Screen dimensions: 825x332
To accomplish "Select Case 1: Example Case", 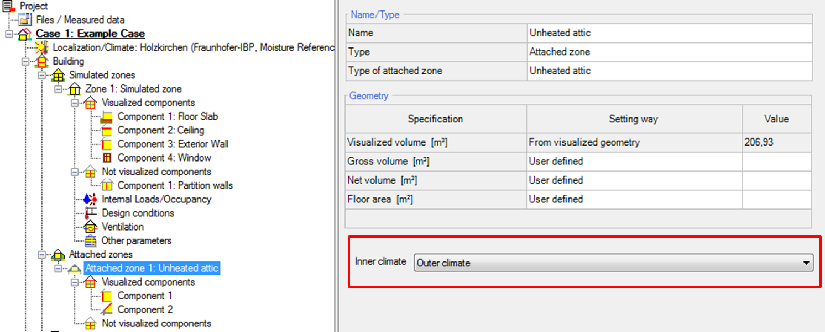I will [91, 34].
